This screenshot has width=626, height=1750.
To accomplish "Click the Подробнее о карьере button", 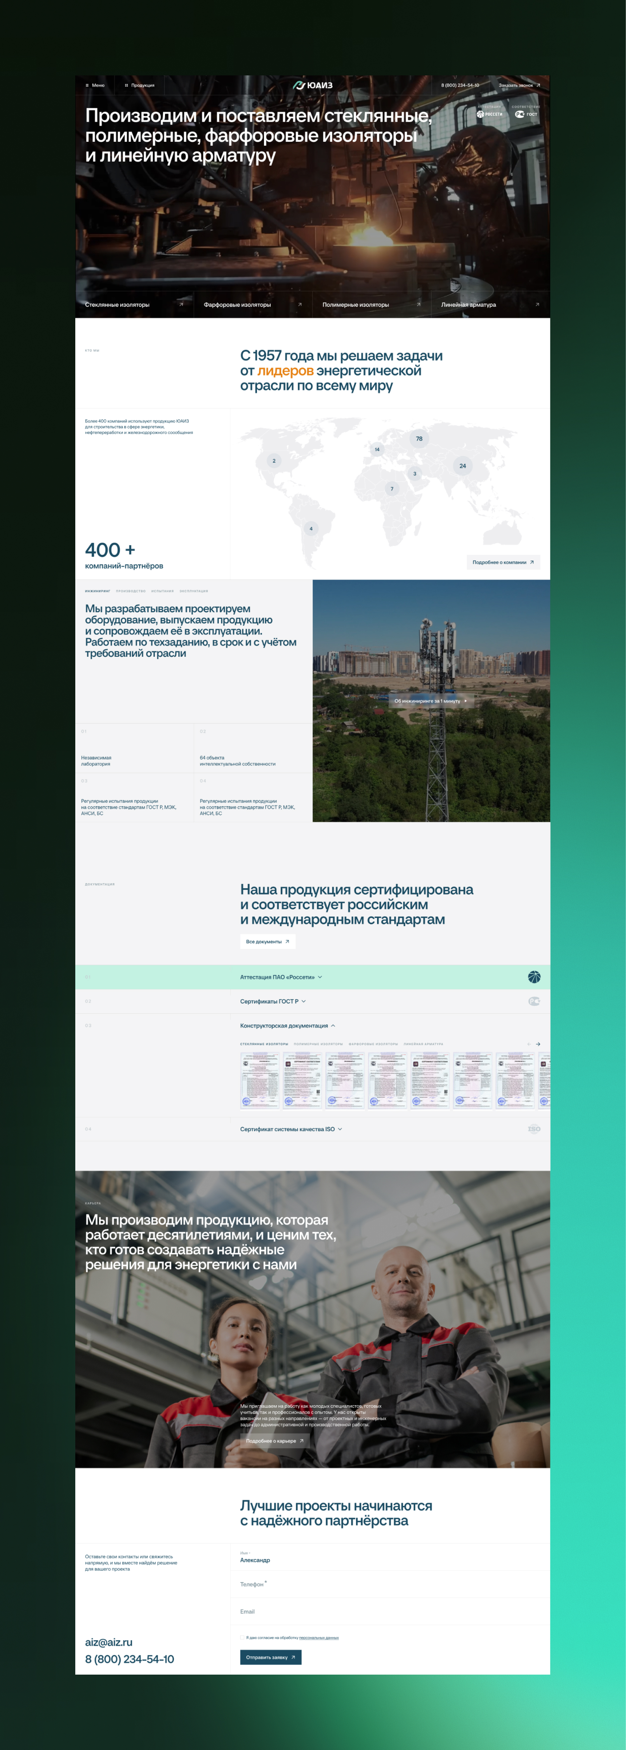I will pyautogui.click(x=275, y=1441).
